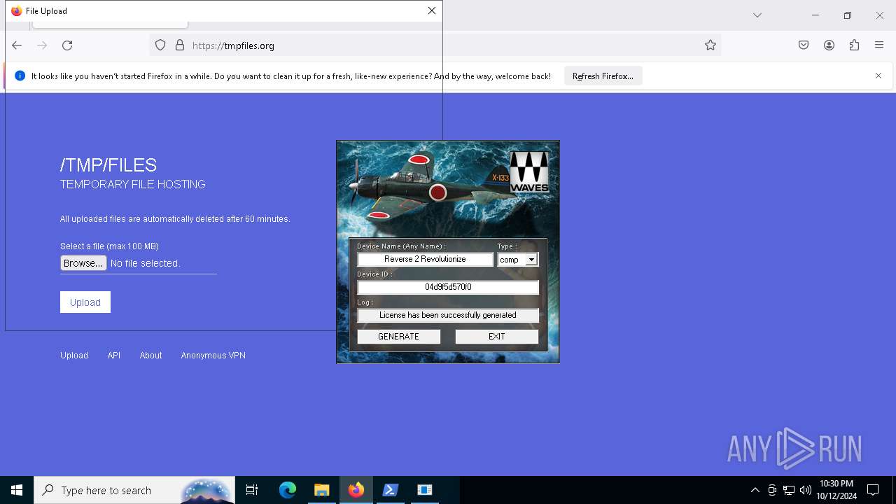The image size is (896, 504).
Task: Open the About footer link
Action: click(x=150, y=356)
